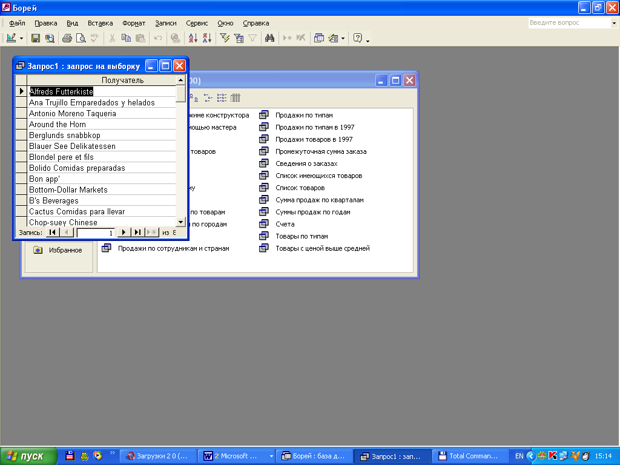This screenshot has width=620, height=465.
Task: Insert hyperlink via the globe icon
Action: click(x=175, y=38)
